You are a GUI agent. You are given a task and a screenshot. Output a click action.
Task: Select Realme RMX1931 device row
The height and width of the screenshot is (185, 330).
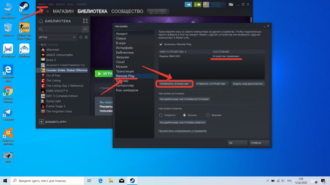click(211, 56)
